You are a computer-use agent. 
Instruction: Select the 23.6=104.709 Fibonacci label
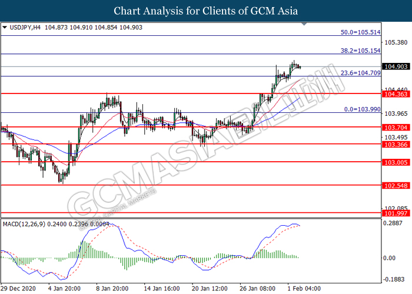coord(360,73)
